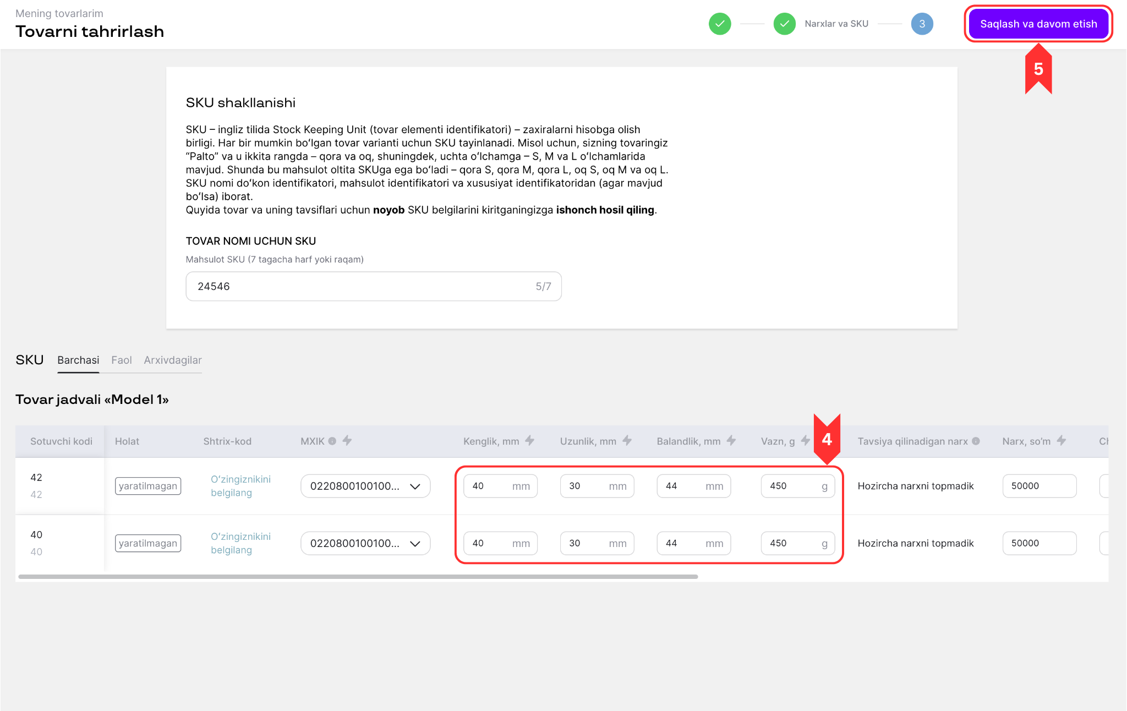Click the lightning icon next to Vazn, g
Screen dimensions: 1127x711
pos(806,440)
